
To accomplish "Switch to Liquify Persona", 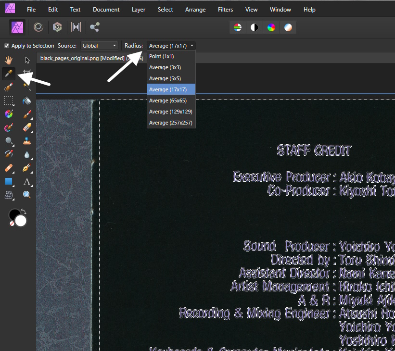I will (38, 27).
